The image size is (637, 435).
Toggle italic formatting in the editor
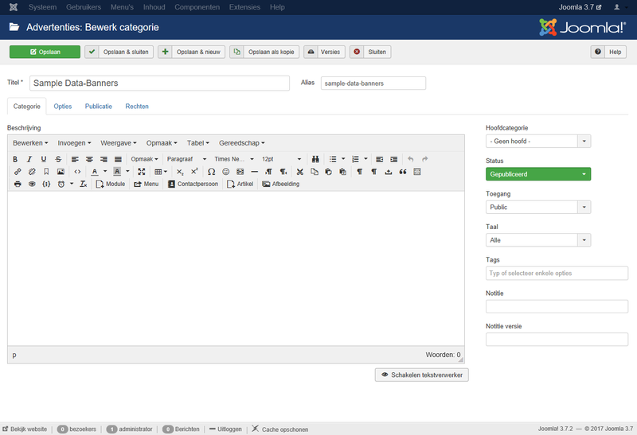point(29,159)
